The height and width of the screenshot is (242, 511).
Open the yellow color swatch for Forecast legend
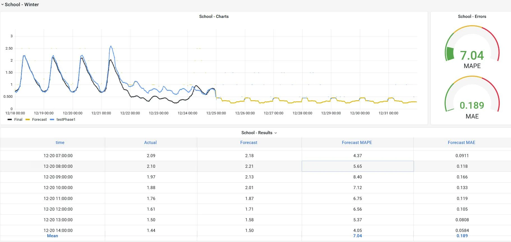tap(27, 120)
